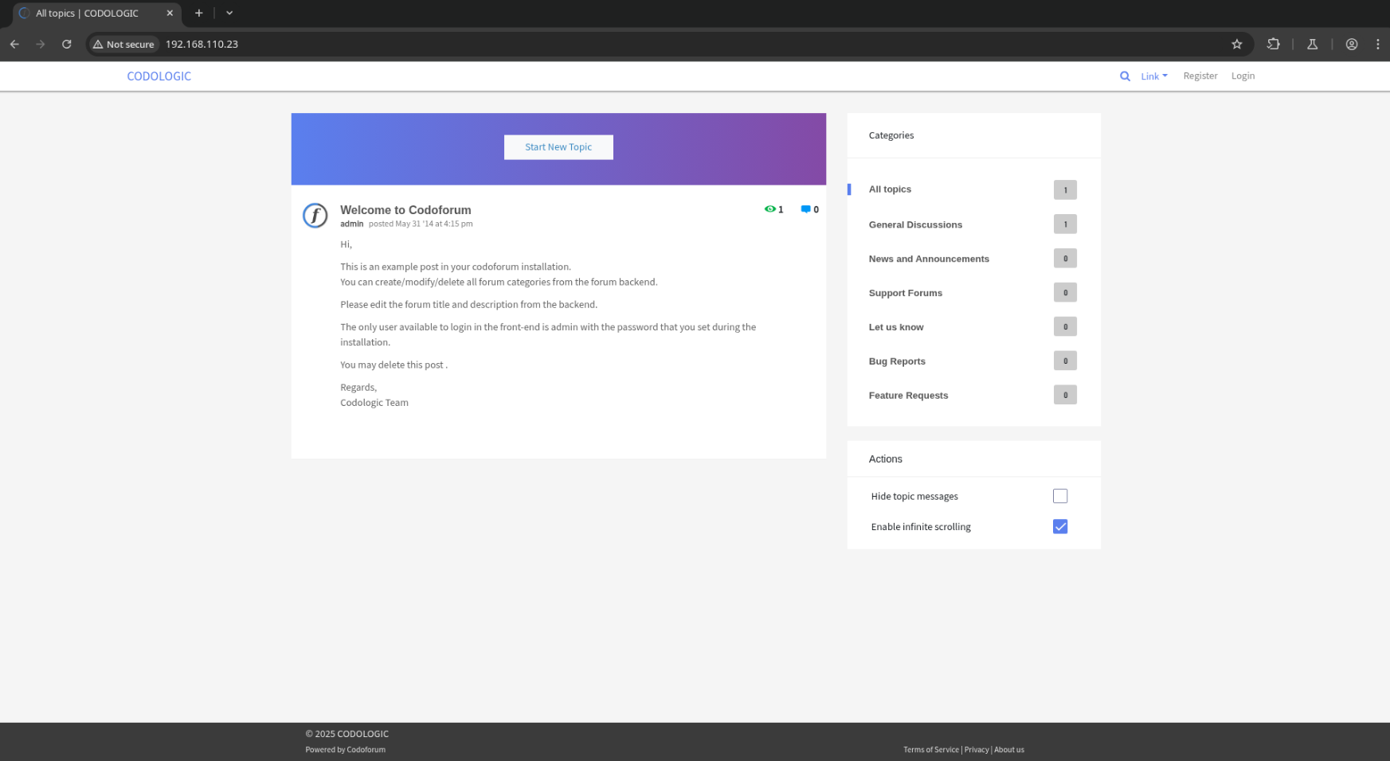
Task: Click the admin author name
Action: pyautogui.click(x=351, y=224)
